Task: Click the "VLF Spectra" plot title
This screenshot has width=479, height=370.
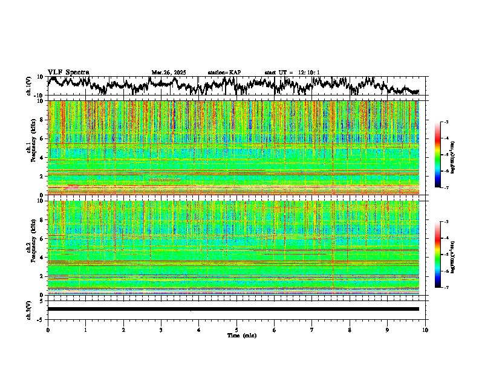Action: 68,73
